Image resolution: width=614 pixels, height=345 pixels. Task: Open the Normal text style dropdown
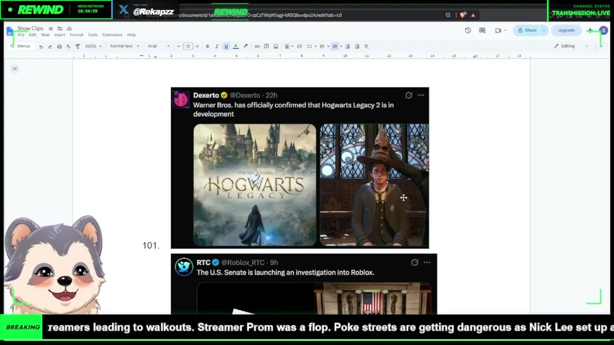pyautogui.click(x=125, y=46)
